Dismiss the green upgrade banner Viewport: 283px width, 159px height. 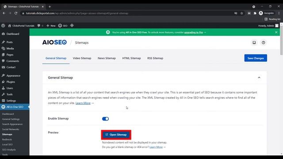[276, 32]
